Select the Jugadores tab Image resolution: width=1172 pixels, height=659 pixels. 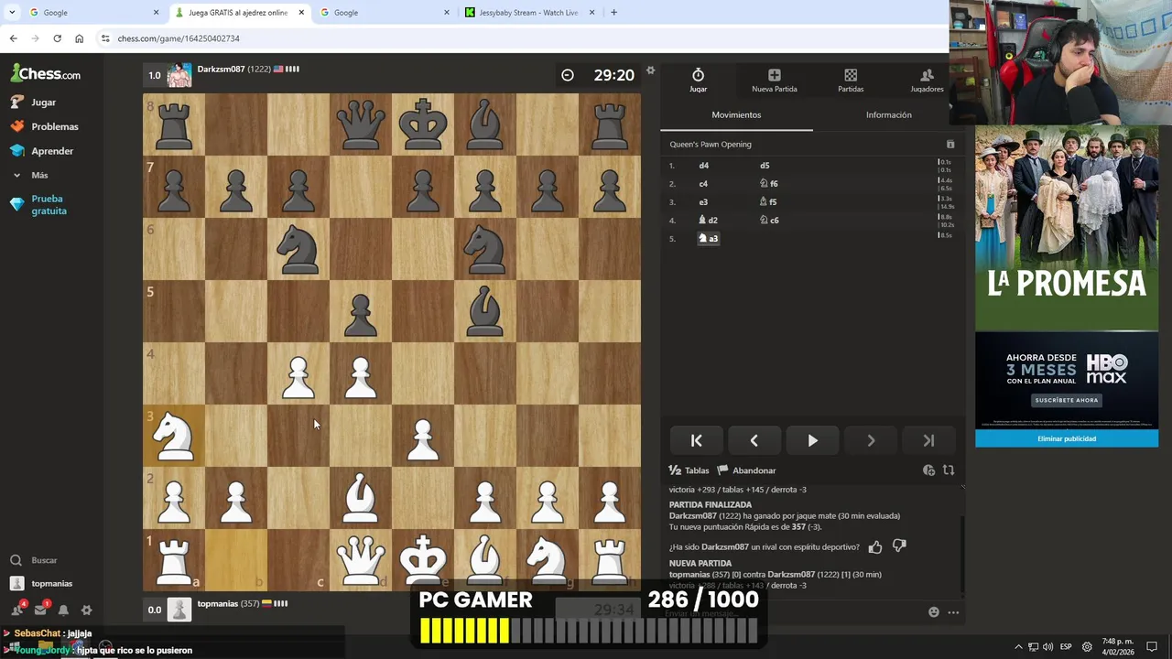click(927, 81)
